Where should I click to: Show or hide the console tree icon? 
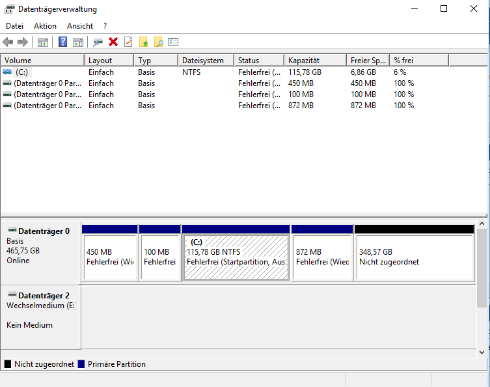[x=43, y=42]
